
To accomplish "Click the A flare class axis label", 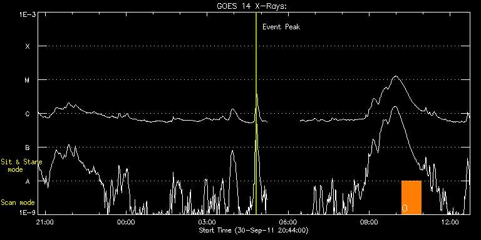I will 28,181.
